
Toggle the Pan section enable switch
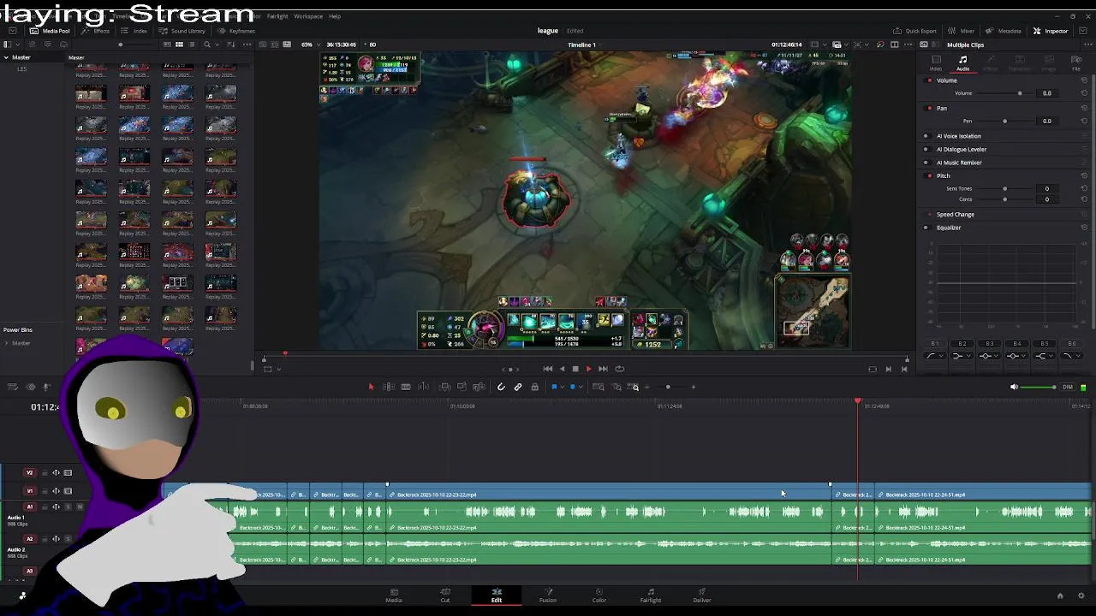(930, 108)
